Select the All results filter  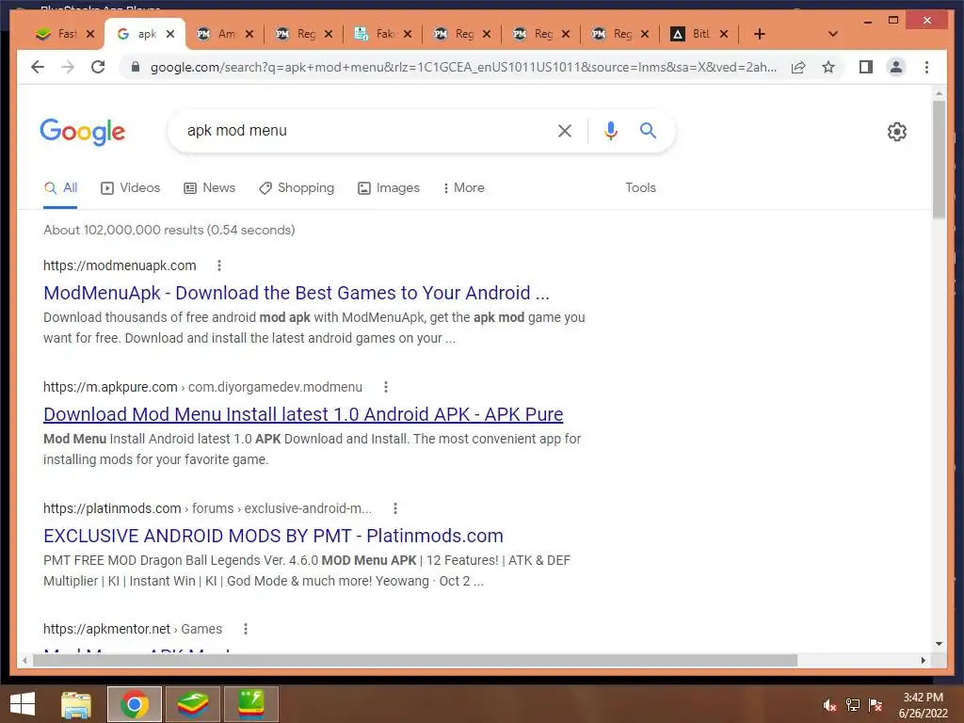click(x=60, y=187)
